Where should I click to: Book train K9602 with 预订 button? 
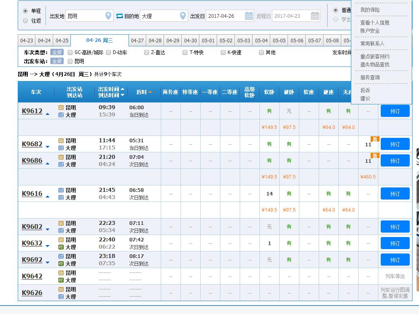point(395,227)
